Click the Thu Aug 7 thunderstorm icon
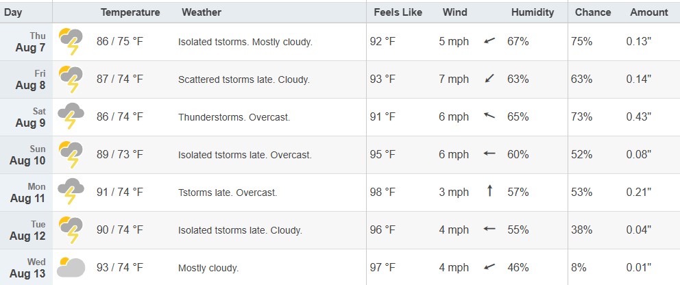Image resolution: width=680 pixels, height=285 pixels. coord(71,42)
